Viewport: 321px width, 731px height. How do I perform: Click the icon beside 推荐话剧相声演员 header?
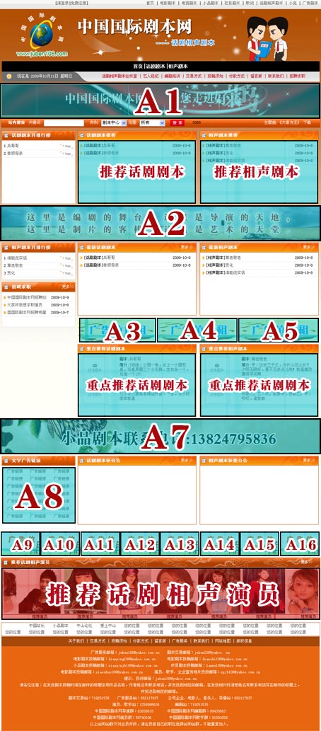coord(6,563)
